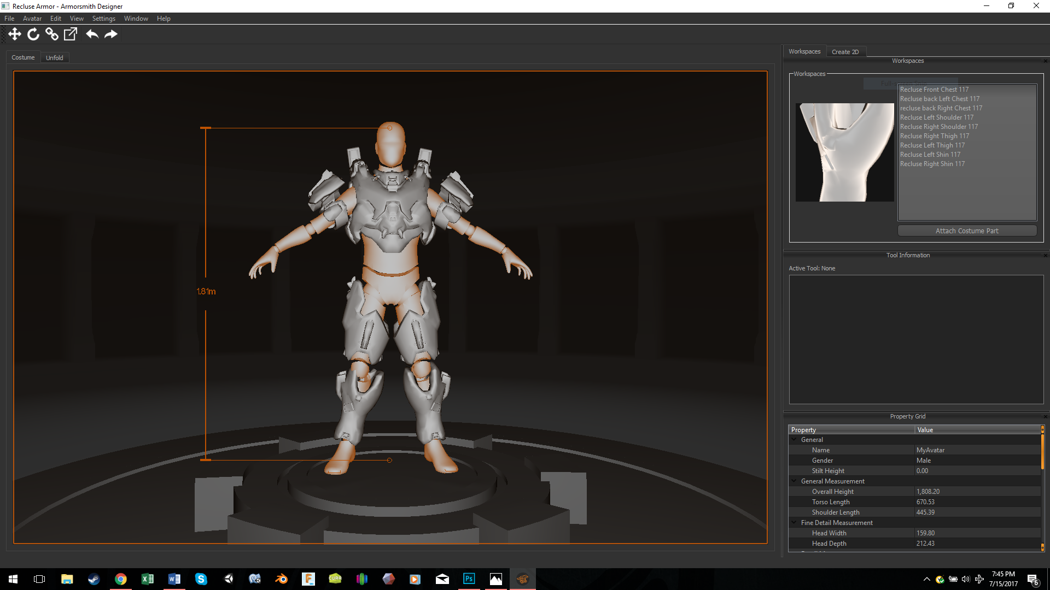Collapse the General property group
Image resolution: width=1050 pixels, height=590 pixels.
pos(794,439)
